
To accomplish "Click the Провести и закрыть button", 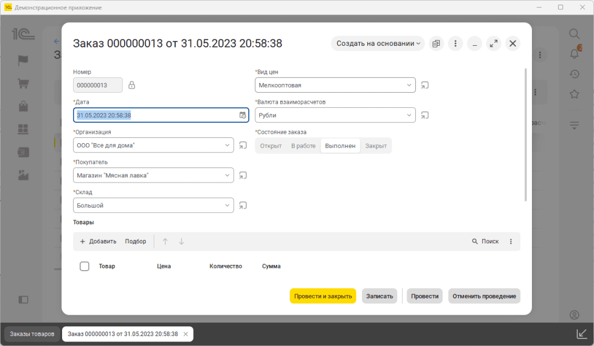I will (x=323, y=296).
